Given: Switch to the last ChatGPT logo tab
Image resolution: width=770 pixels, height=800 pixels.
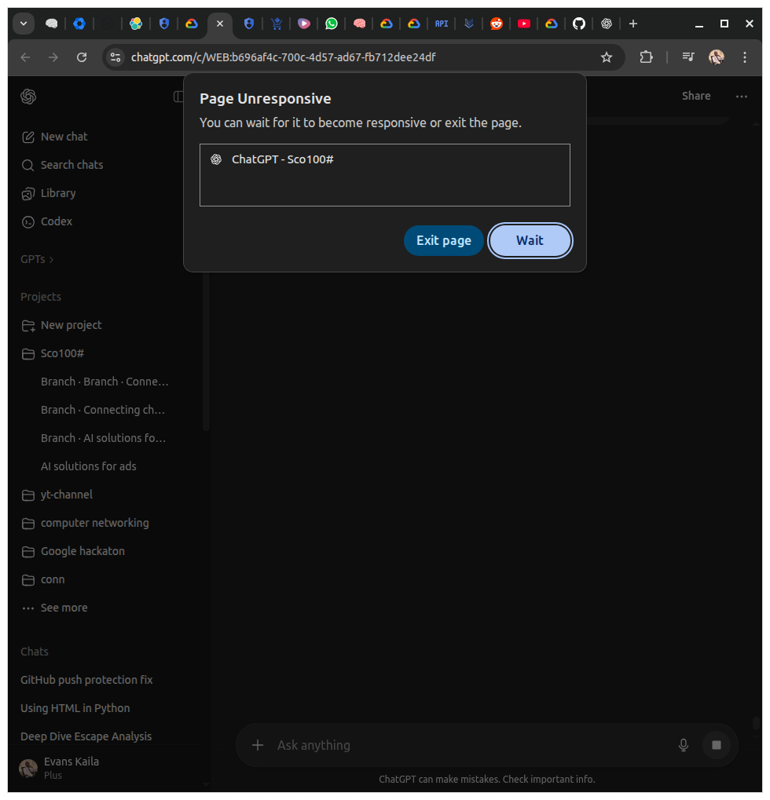Looking at the screenshot, I should point(606,24).
